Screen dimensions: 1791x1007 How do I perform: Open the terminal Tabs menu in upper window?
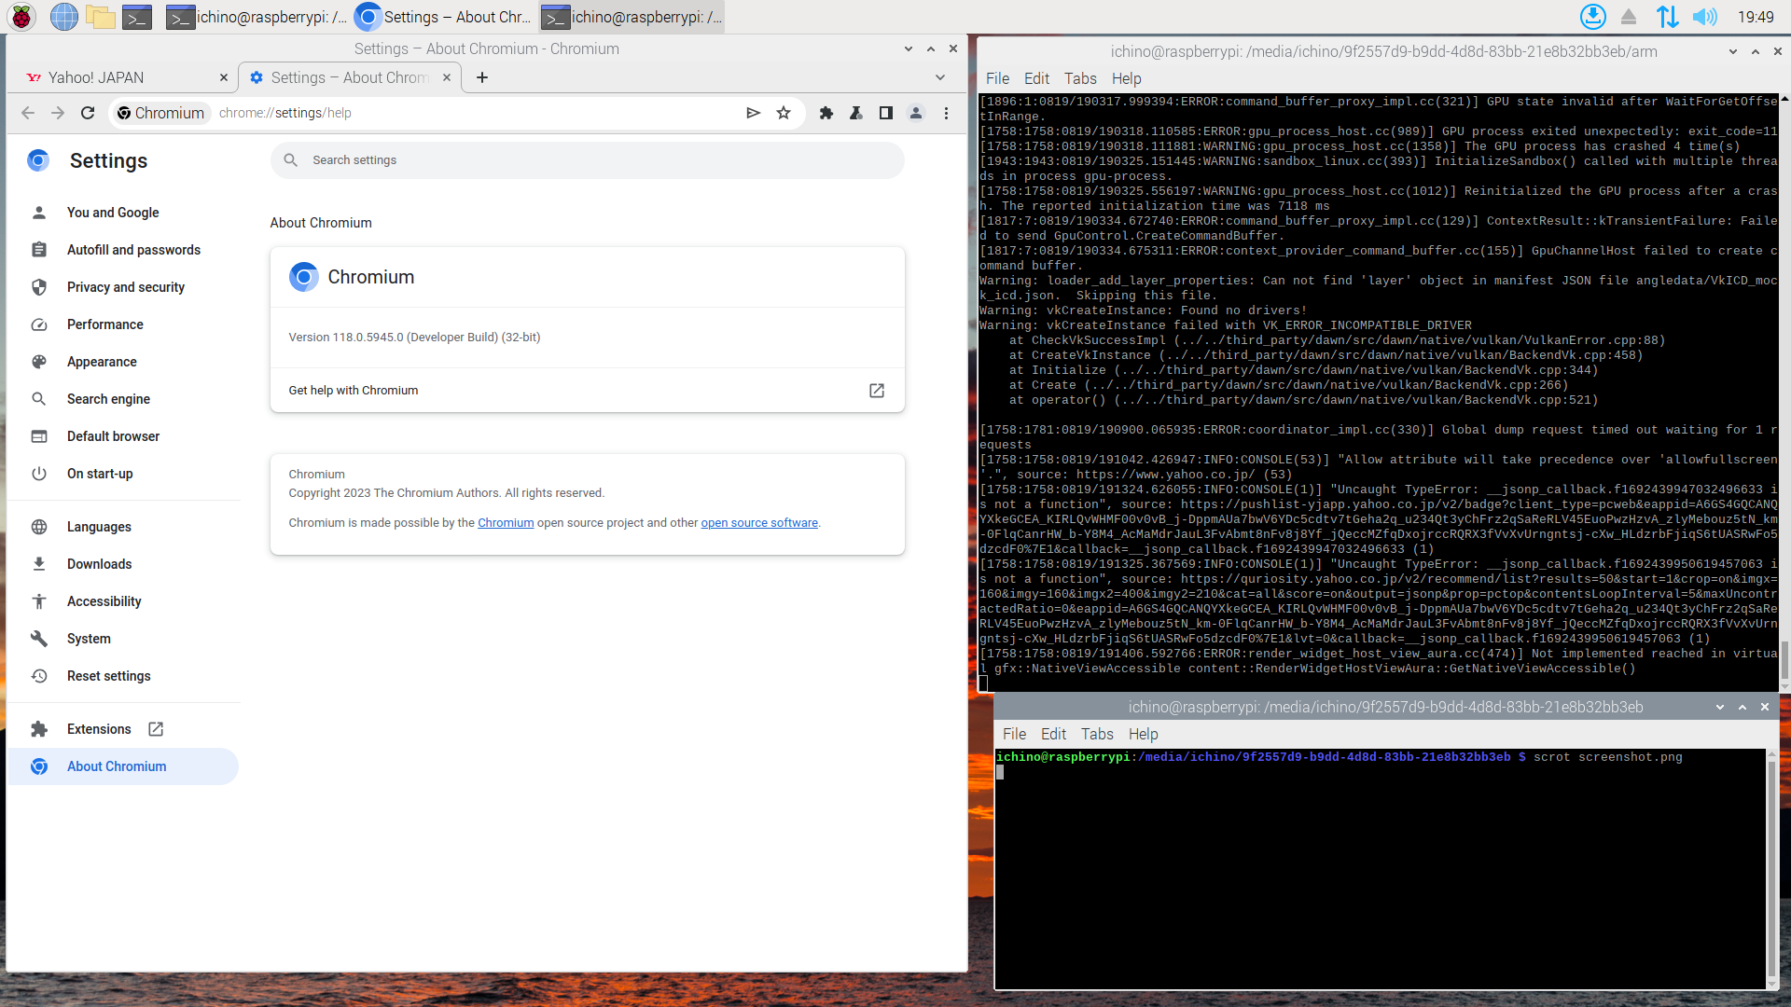[1079, 78]
